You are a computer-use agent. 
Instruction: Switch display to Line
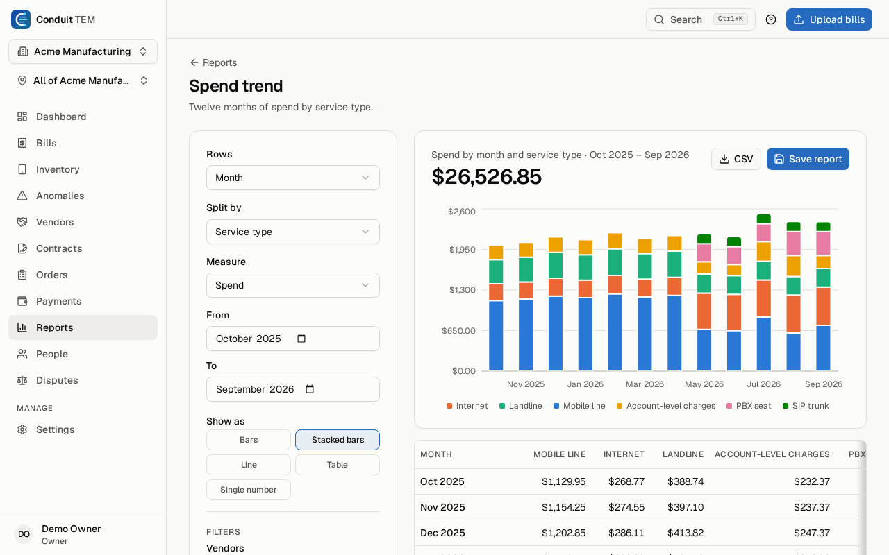(x=249, y=465)
